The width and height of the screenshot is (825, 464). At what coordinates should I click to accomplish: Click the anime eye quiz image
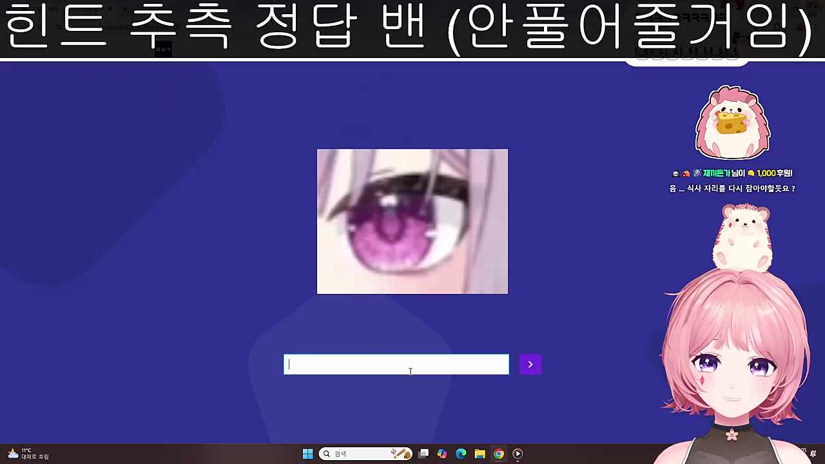(x=412, y=222)
